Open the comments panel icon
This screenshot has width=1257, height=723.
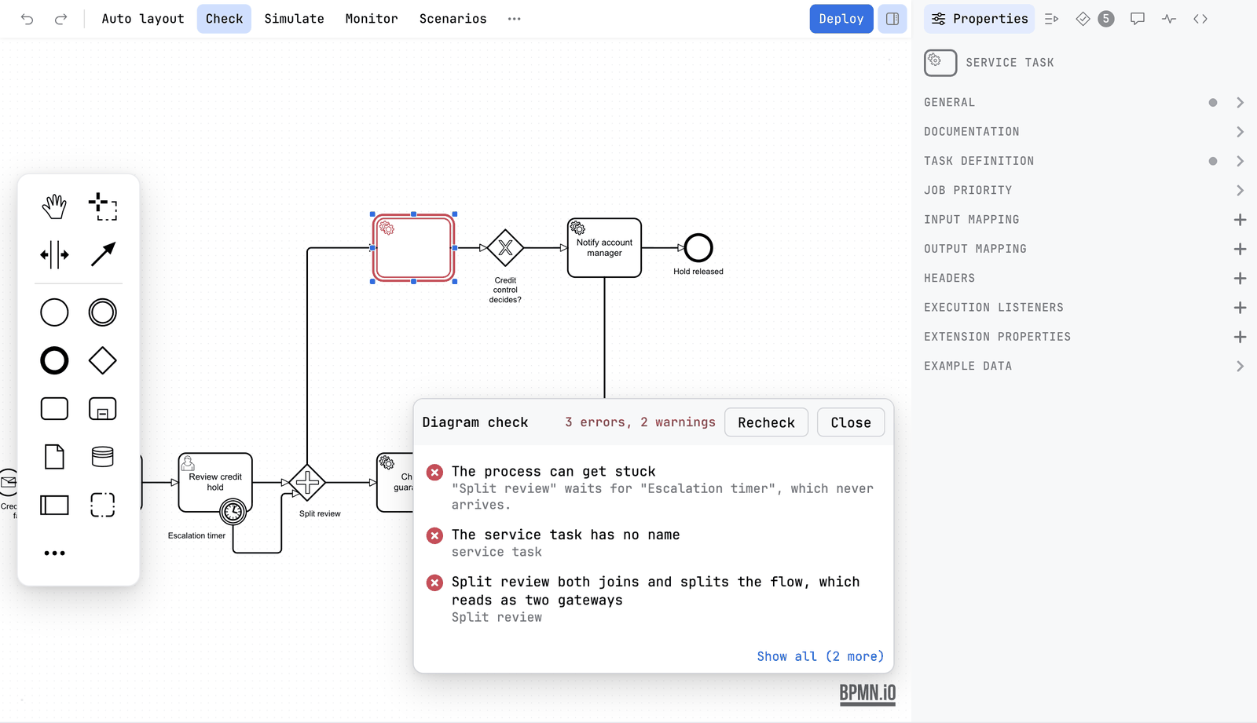(1138, 19)
